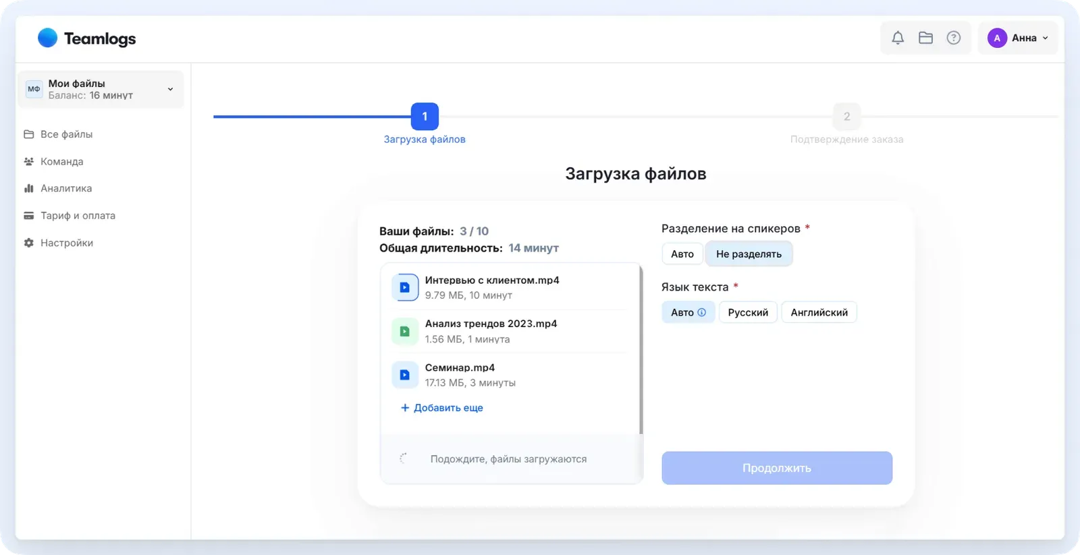This screenshot has height=555, width=1080.
Task: Open notifications bell icon
Action: click(898, 38)
